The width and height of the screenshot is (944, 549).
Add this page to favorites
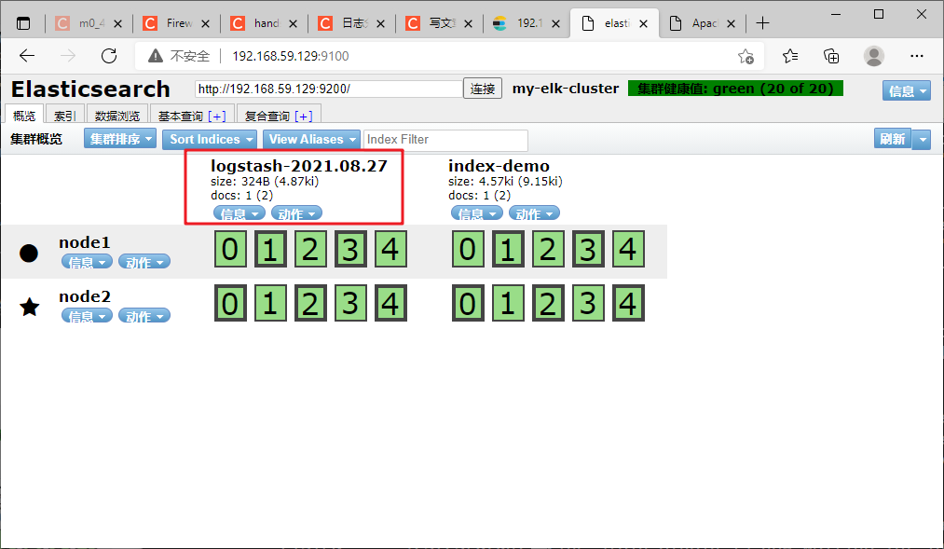(746, 56)
